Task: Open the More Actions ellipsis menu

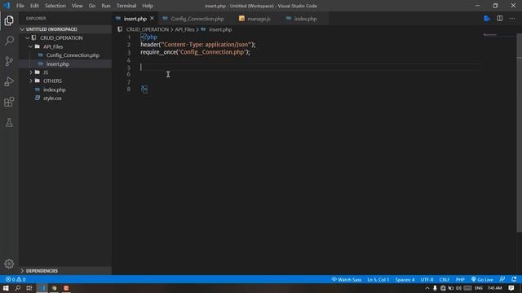Action: 512,19
